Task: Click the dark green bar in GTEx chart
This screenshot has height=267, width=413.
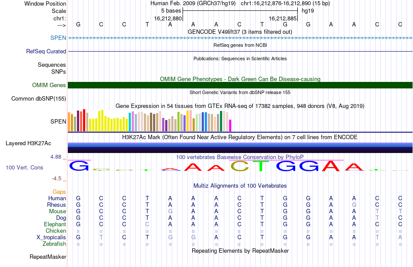Action: pyautogui.click(x=221, y=121)
